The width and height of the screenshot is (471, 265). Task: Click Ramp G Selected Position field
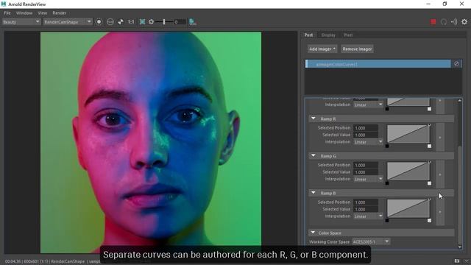[365, 165]
